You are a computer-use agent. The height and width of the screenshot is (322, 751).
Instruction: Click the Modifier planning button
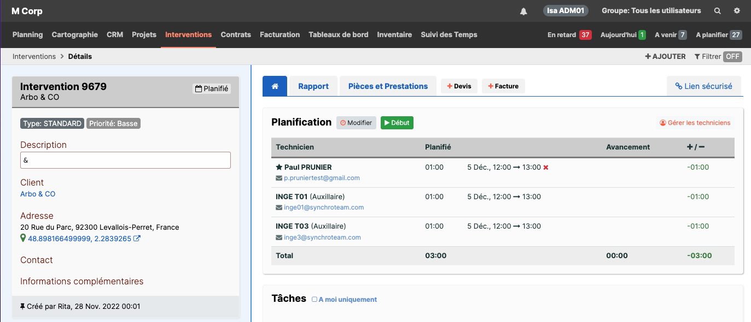click(356, 123)
